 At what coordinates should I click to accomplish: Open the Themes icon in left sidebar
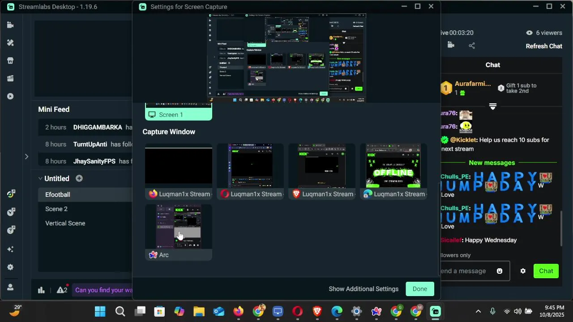[x=10, y=43]
